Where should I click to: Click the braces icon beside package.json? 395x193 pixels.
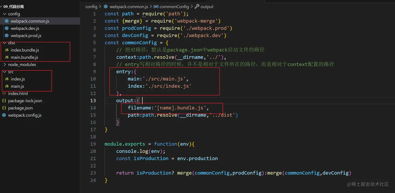(x=4, y=108)
